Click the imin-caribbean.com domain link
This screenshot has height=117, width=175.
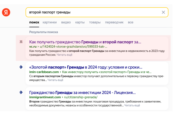44,72
